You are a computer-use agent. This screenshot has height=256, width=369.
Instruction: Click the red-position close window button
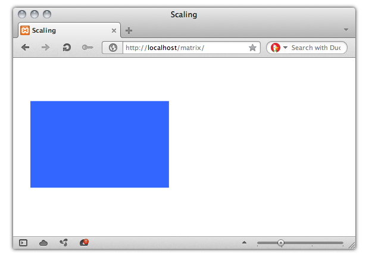pos(22,14)
